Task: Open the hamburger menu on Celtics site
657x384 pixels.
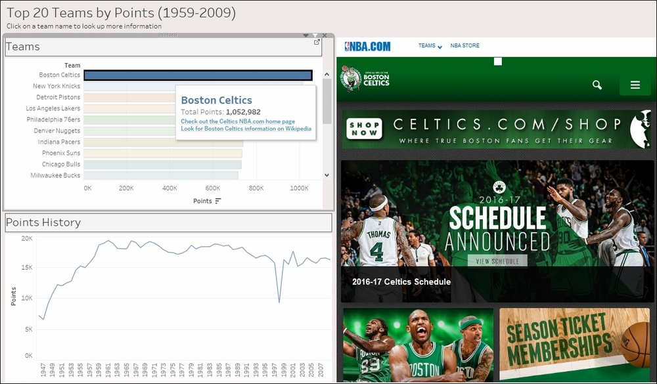Action: [x=635, y=85]
